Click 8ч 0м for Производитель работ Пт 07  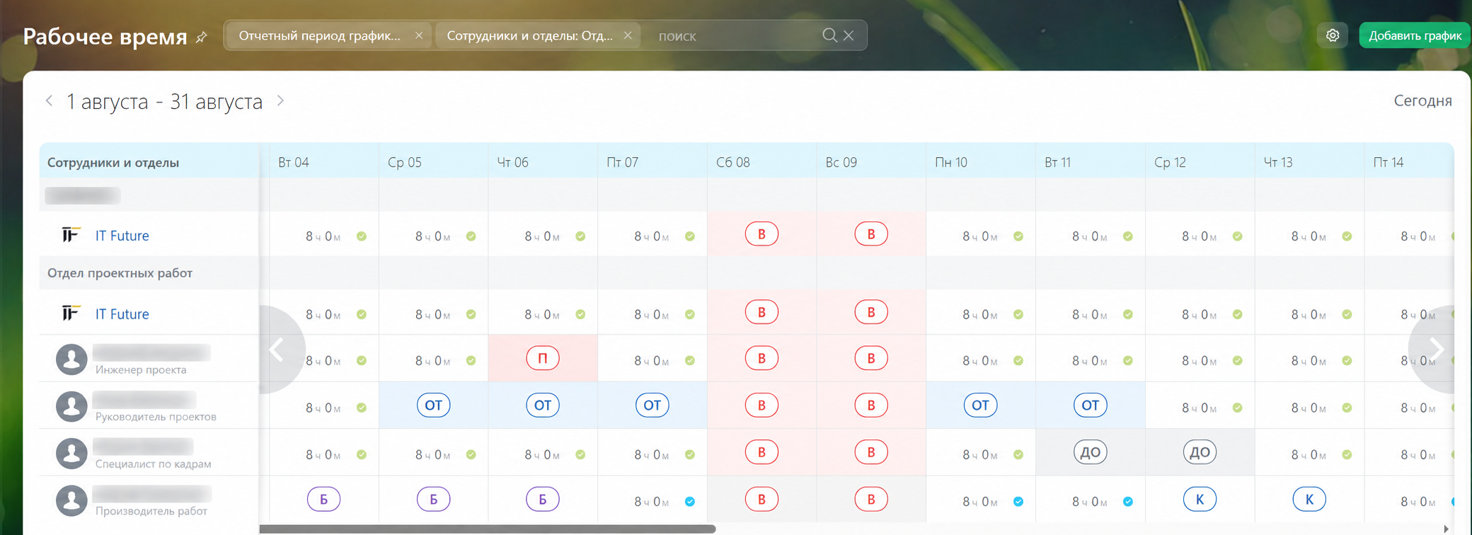(x=652, y=502)
